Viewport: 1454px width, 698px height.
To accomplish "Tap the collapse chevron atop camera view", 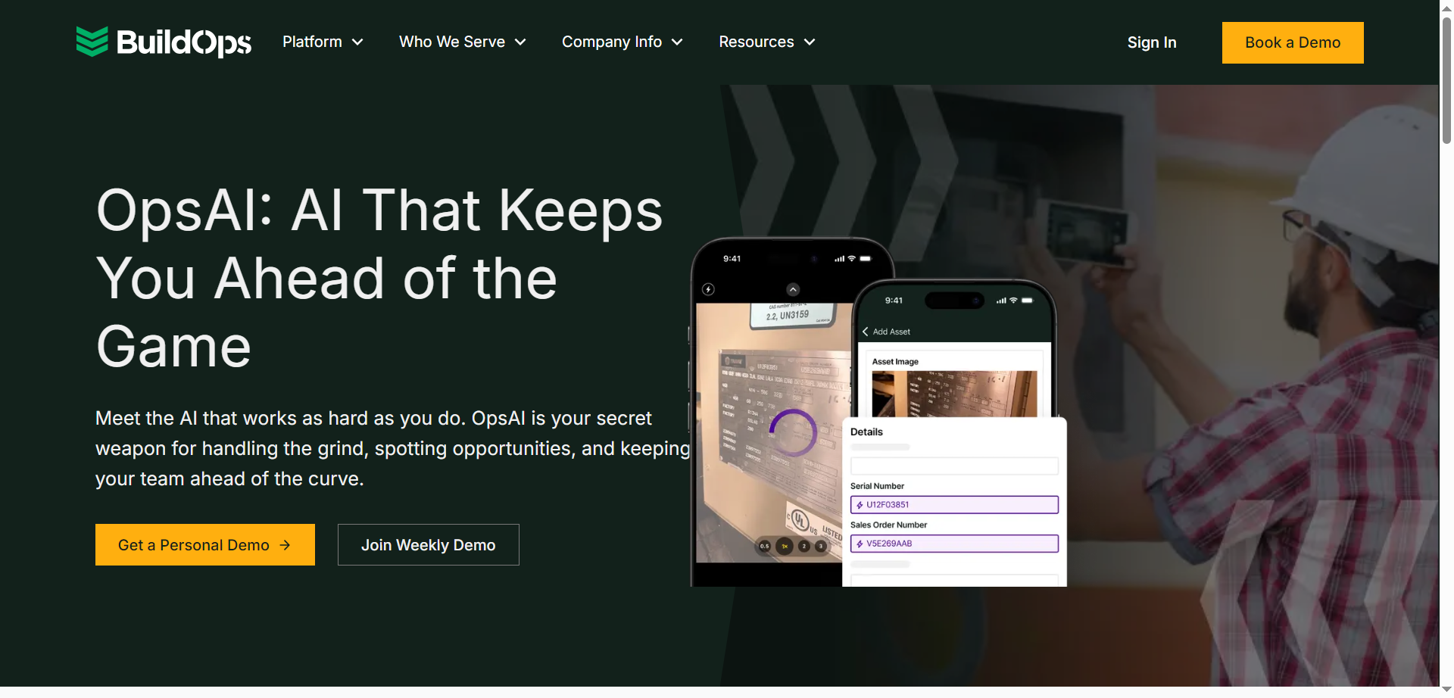I will (793, 289).
